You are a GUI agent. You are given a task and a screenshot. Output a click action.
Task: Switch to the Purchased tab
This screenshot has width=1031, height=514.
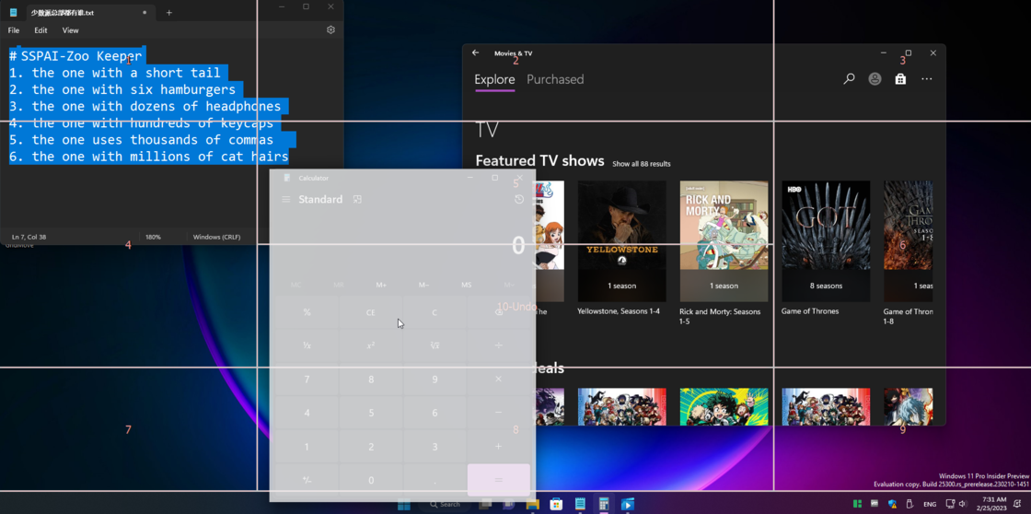555,80
